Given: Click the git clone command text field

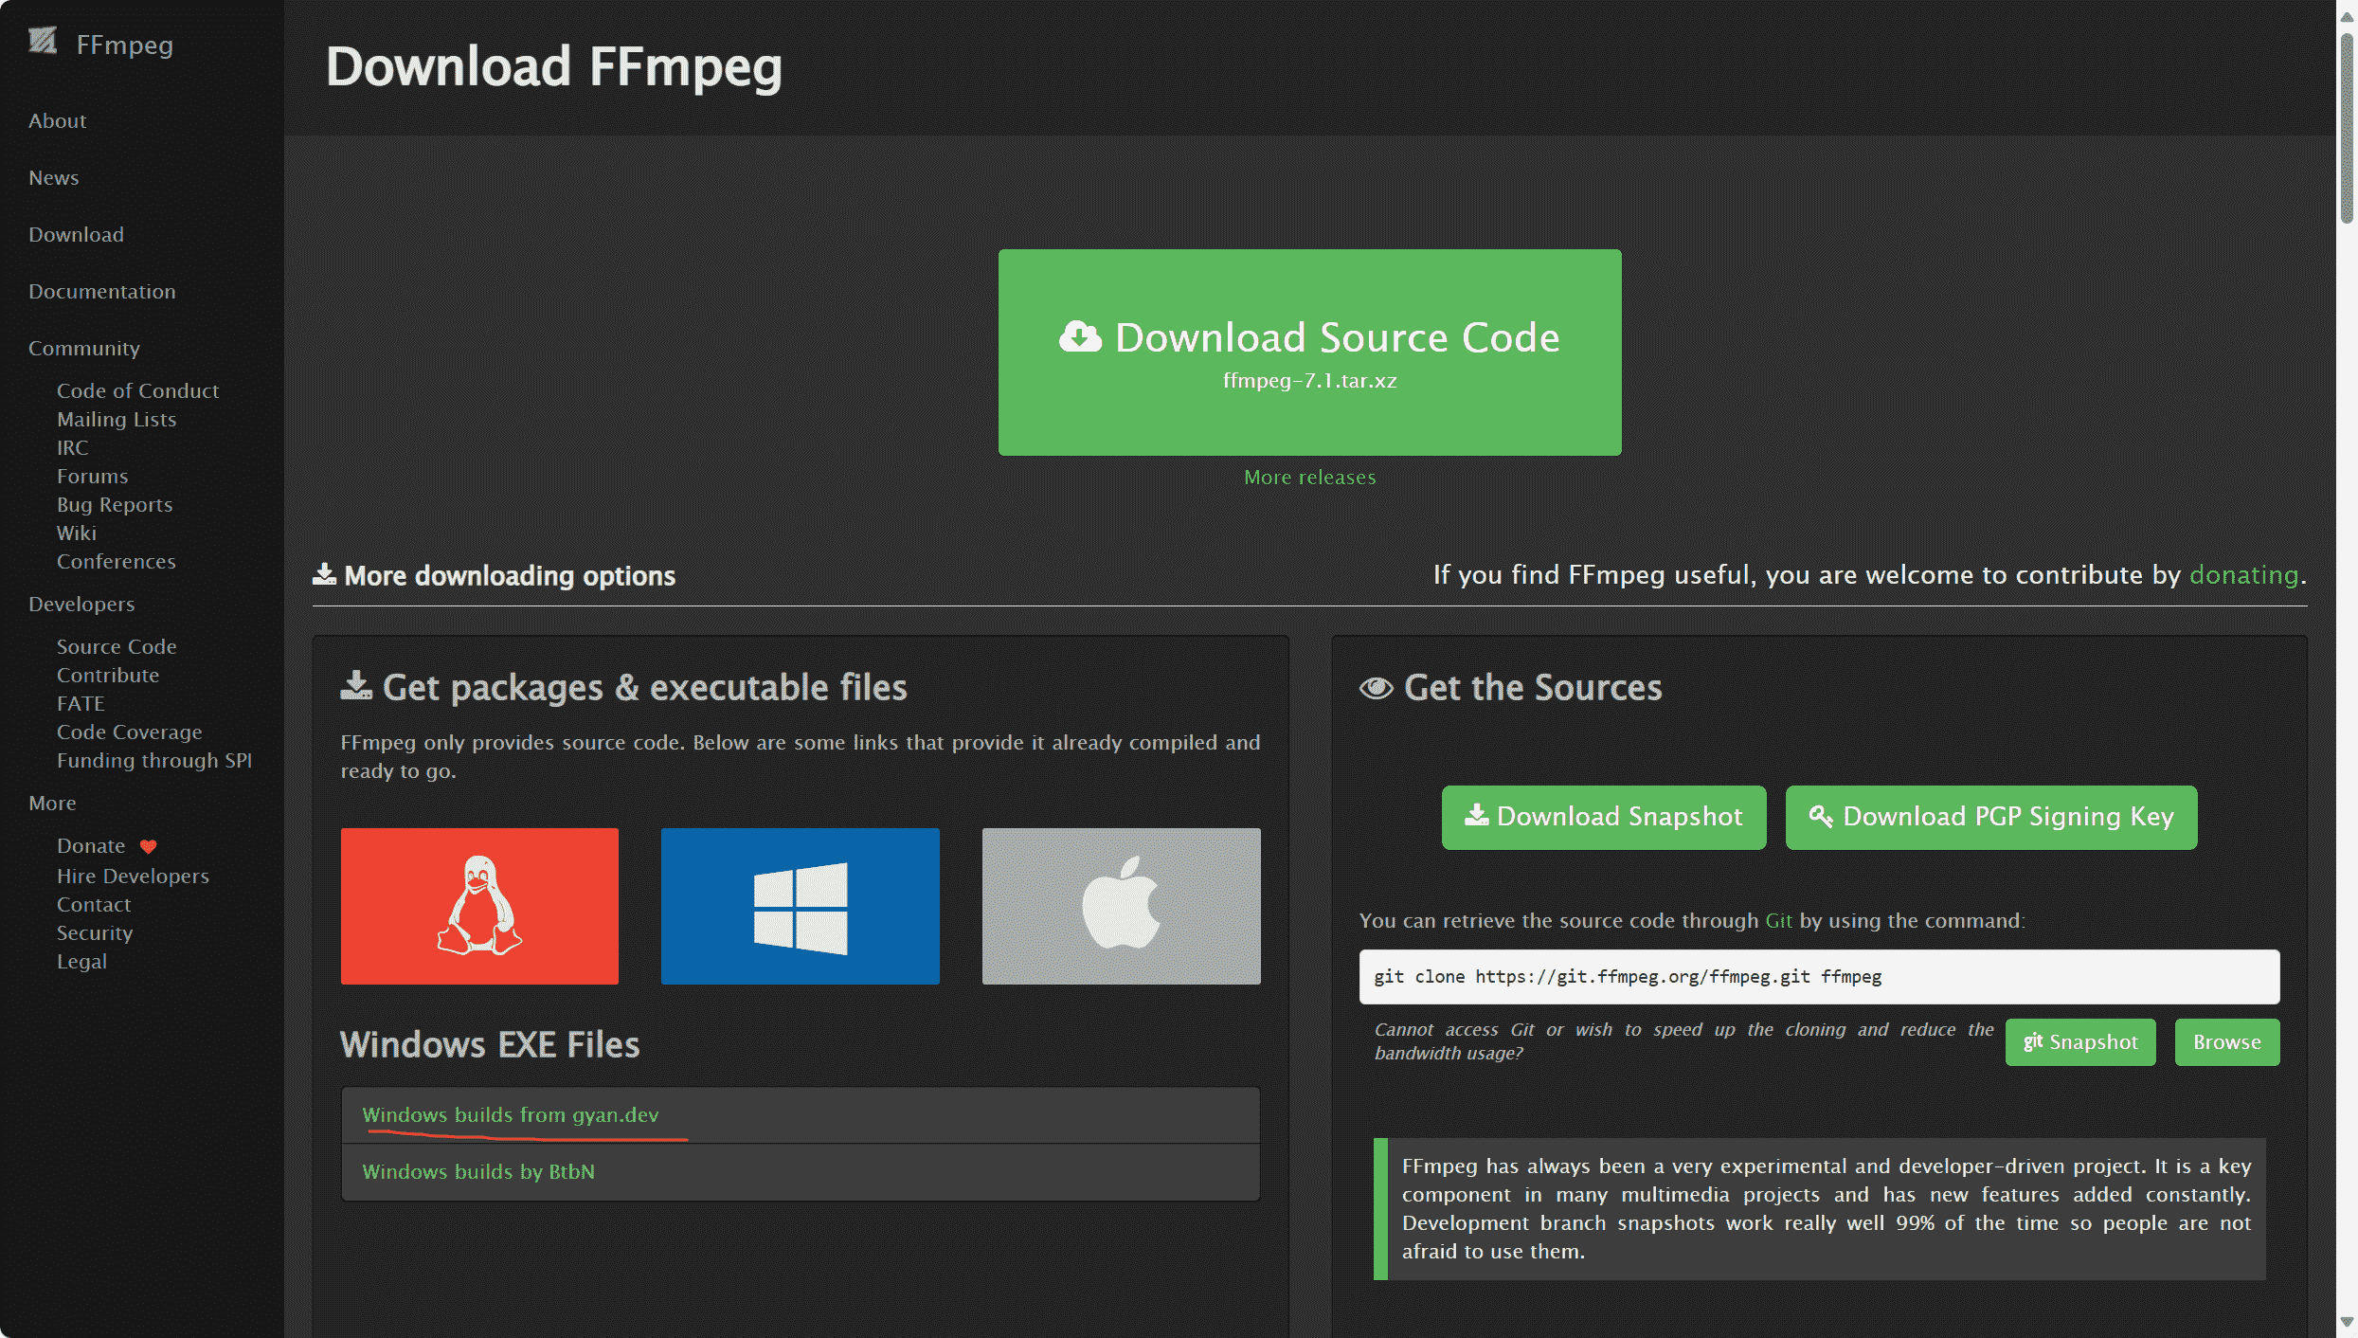Looking at the screenshot, I should pyautogui.click(x=1818, y=977).
